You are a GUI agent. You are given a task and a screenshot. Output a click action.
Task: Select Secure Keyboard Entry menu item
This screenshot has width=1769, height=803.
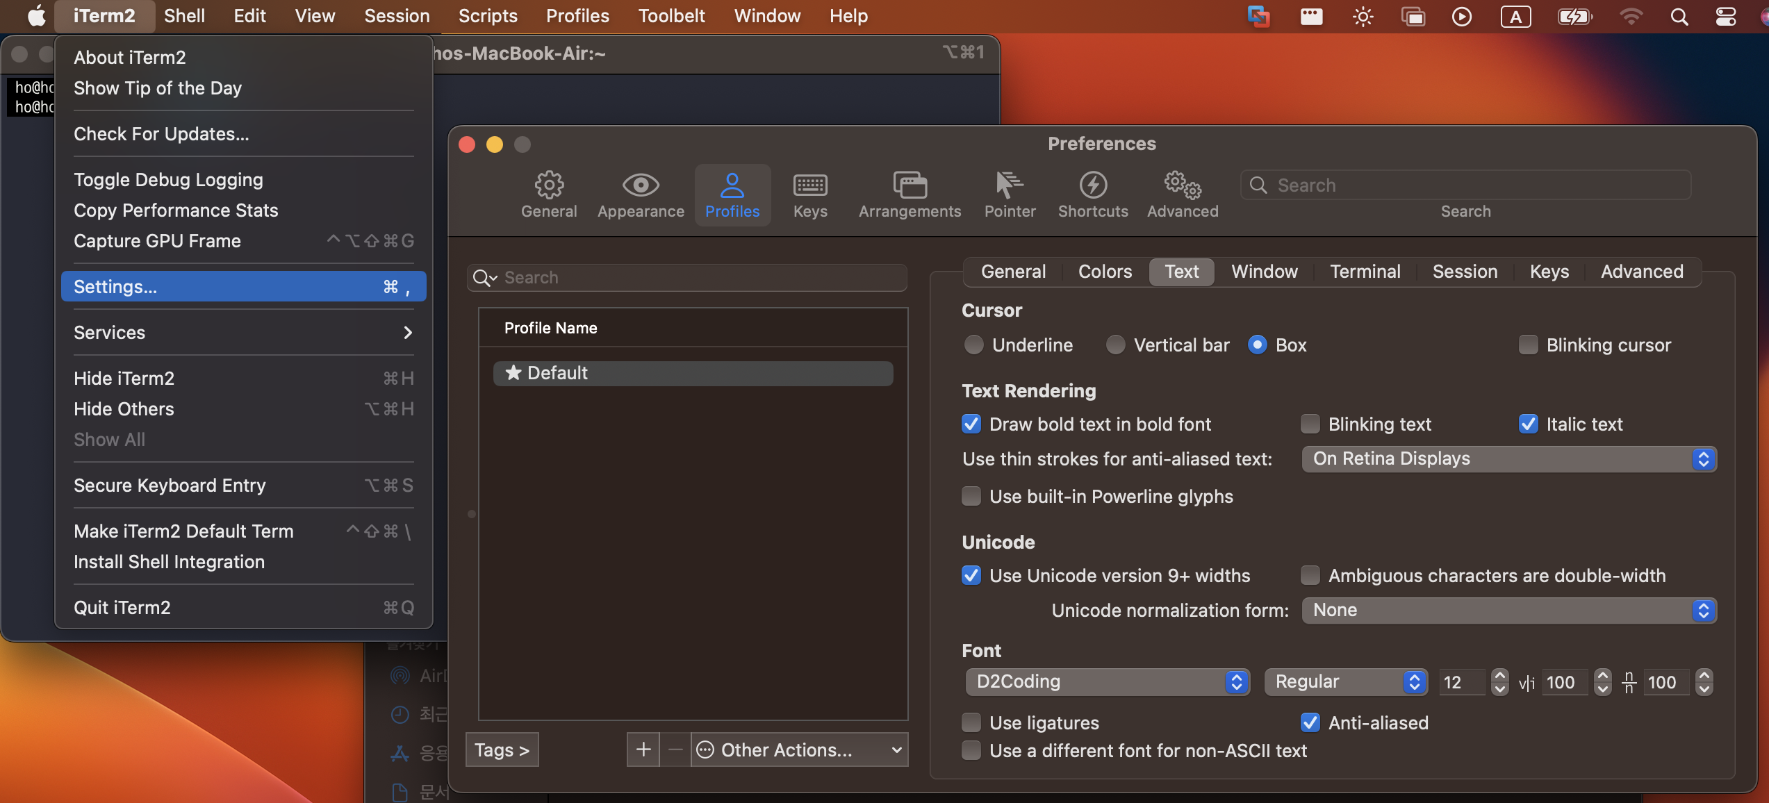tap(243, 486)
